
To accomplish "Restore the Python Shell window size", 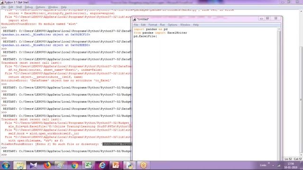I will [288, 2].
